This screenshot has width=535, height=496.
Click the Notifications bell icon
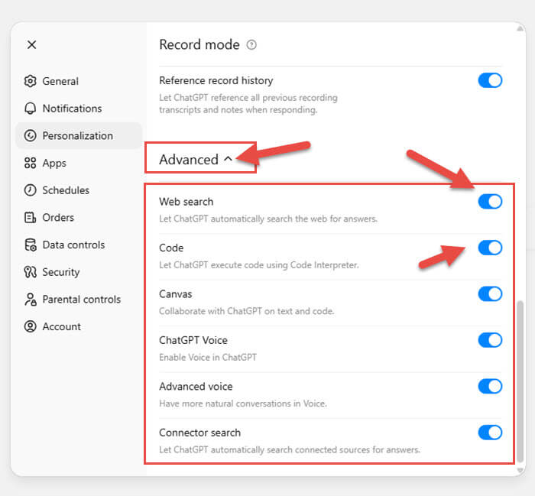(x=30, y=109)
